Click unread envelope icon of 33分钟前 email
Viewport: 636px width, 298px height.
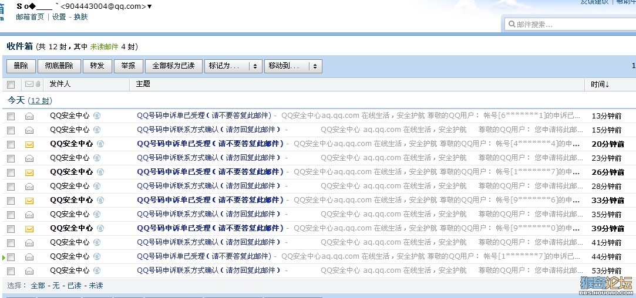click(29, 201)
